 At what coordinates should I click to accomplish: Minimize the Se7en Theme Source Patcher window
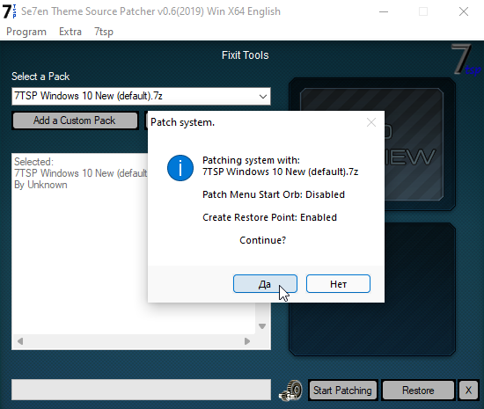tap(384, 11)
